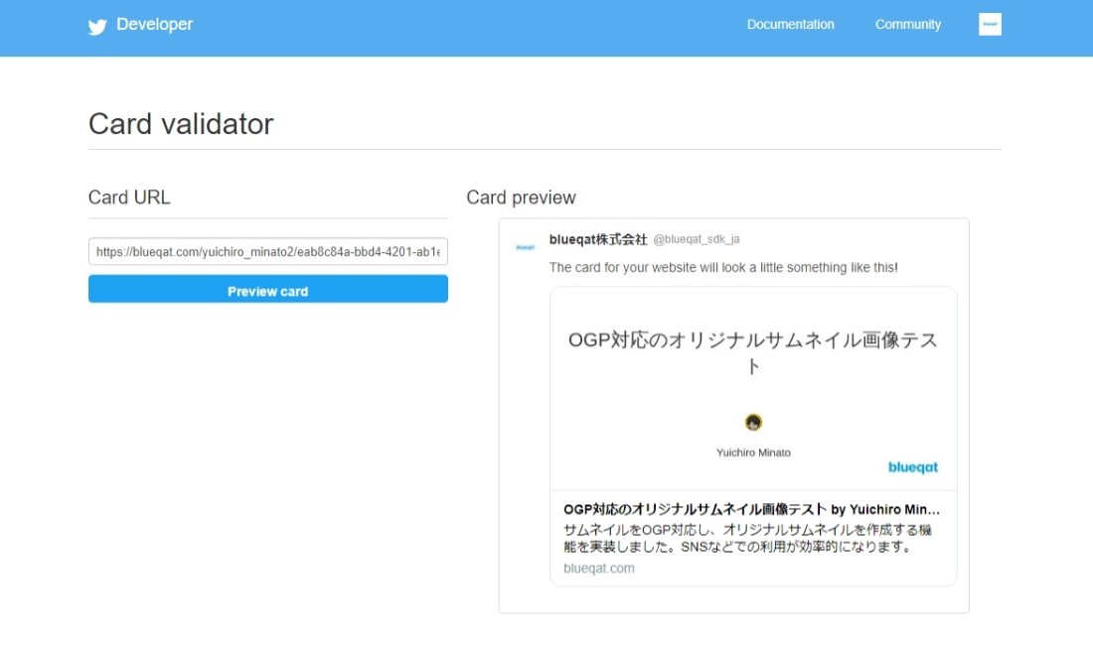Click the Card preview section label
This screenshot has width=1093, height=650.
(521, 197)
